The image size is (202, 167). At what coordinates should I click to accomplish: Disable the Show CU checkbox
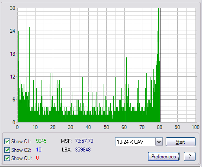point(7,158)
